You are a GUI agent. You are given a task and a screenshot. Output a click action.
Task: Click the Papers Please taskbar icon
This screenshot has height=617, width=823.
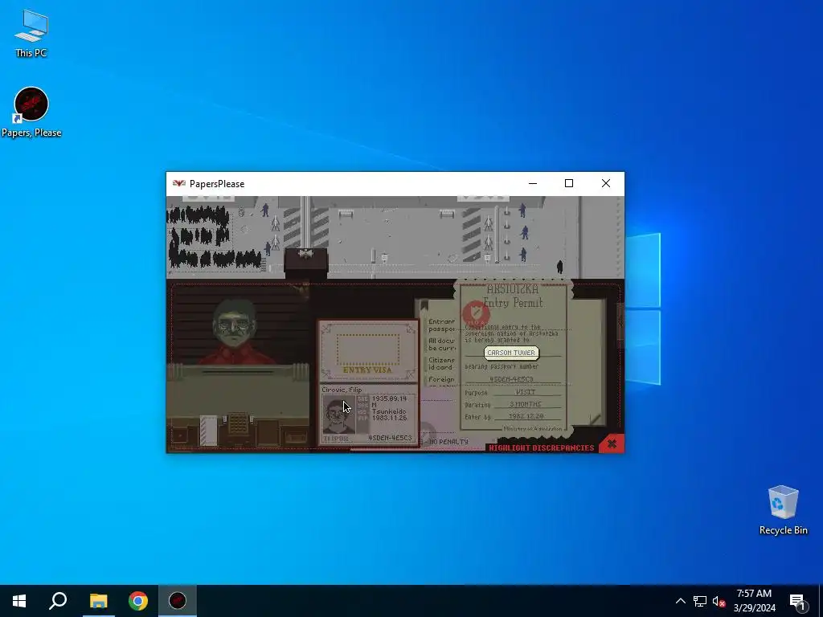[178, 601]
